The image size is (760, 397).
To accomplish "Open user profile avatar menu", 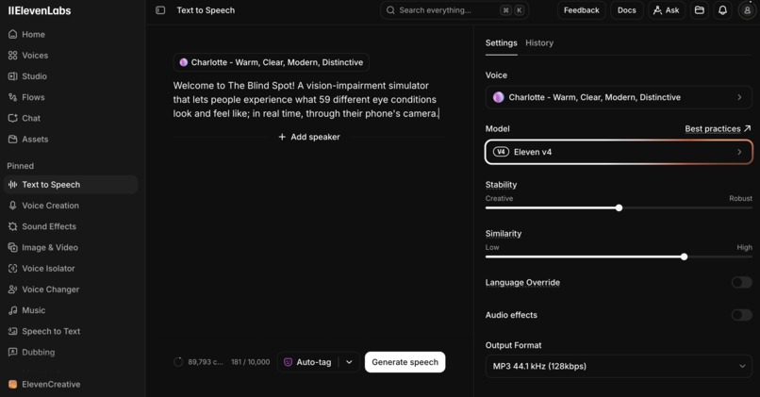I will click(747, 10).
